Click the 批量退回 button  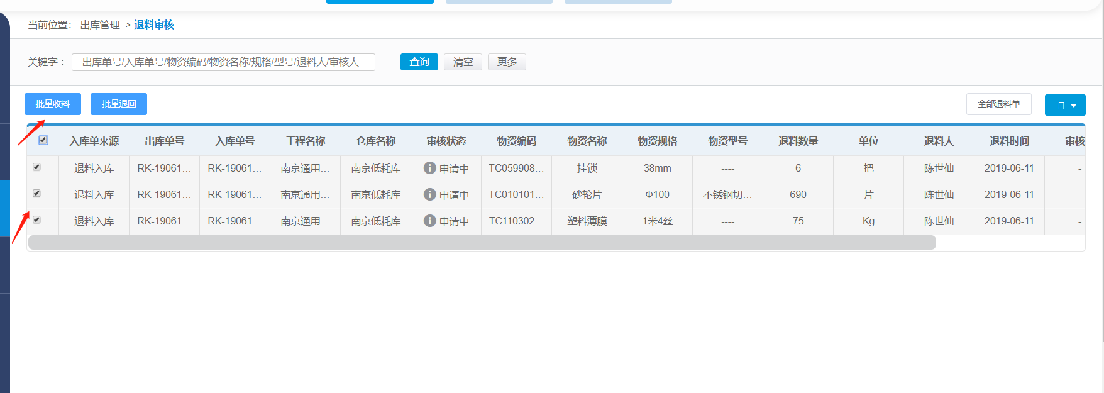point(119,104)
